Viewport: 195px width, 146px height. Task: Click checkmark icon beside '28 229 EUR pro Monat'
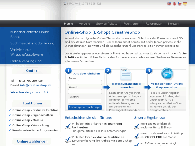pos(137,136)
